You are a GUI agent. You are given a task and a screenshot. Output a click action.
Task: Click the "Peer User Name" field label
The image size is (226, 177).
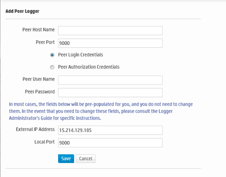click(x=38, y=79)
